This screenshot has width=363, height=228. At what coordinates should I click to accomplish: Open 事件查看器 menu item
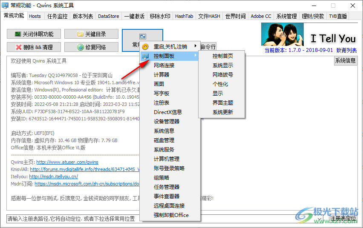[170, 197]
